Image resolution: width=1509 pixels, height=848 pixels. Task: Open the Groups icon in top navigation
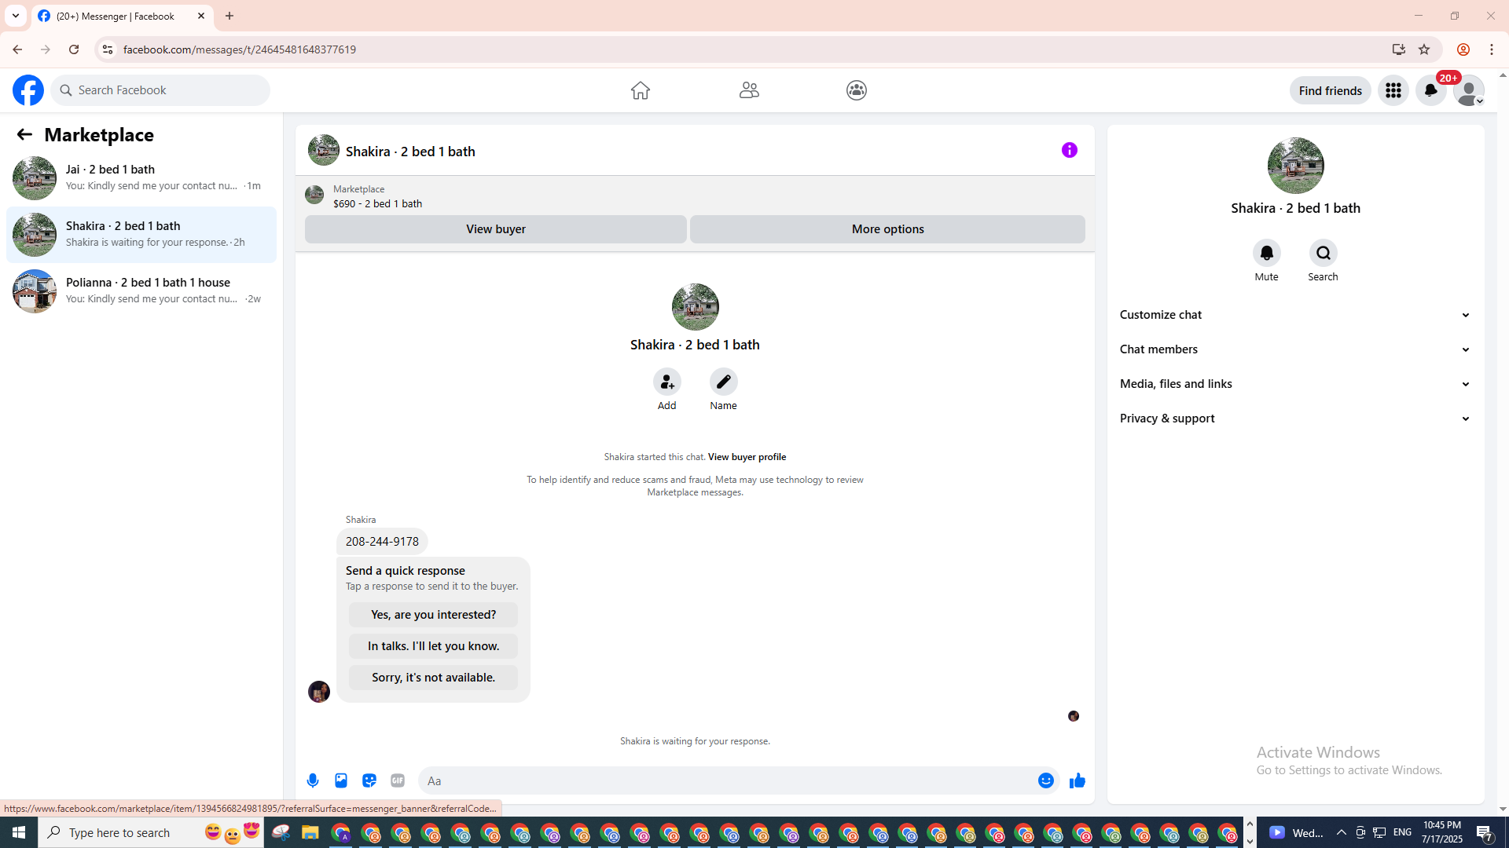(x=857, y=90)
